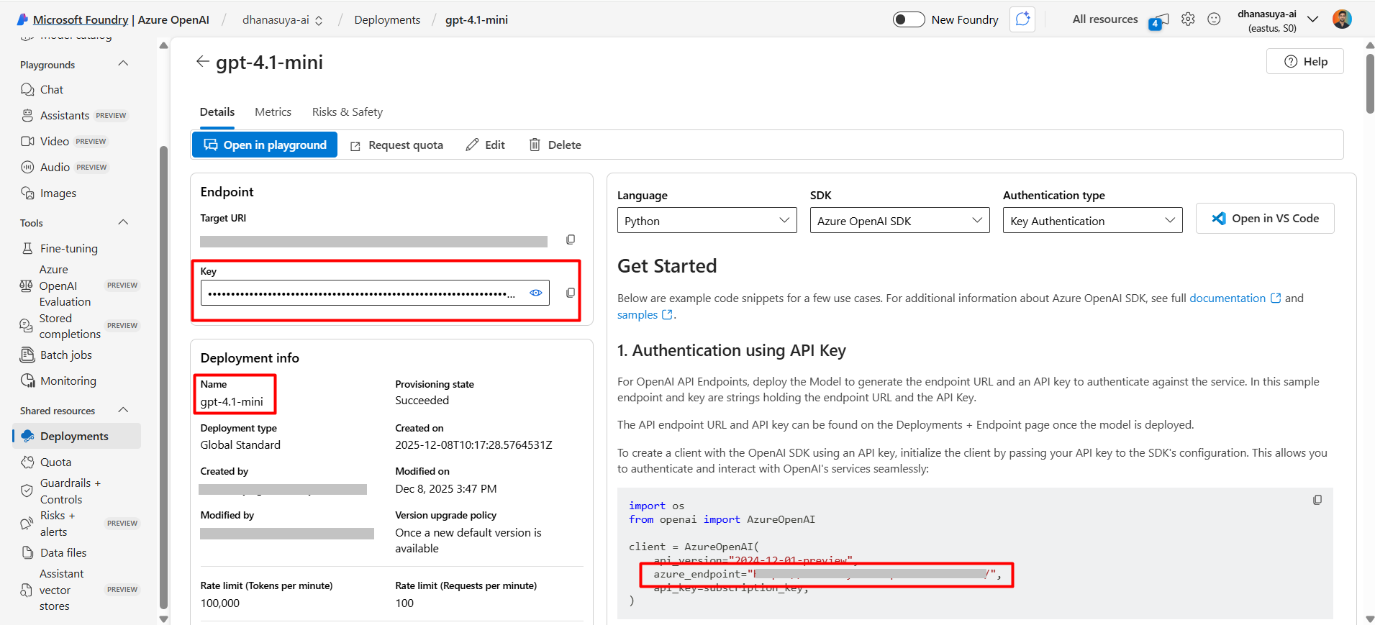Image resolution: width=1375 pixels, height=625 pixels.
Task: Click the page's vertical scrollbar
Action: point(1370,83)
